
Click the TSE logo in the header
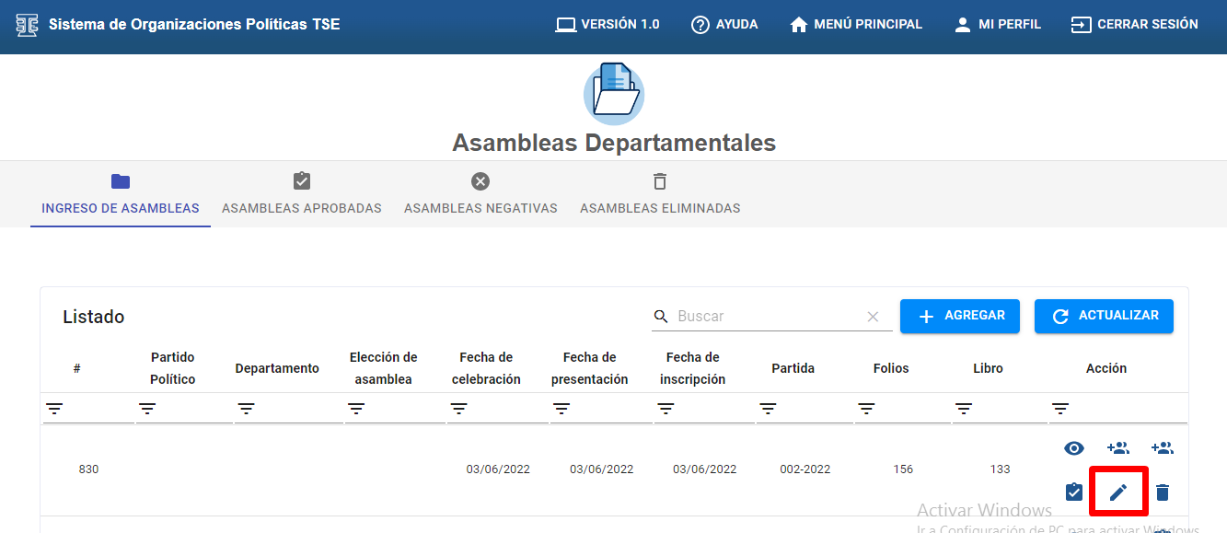28,25
